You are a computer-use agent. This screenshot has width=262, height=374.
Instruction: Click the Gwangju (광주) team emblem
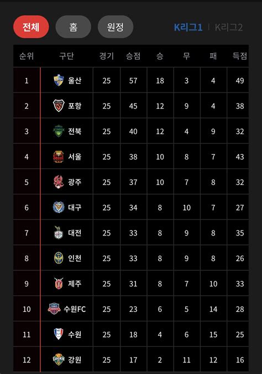click(58, 182)
